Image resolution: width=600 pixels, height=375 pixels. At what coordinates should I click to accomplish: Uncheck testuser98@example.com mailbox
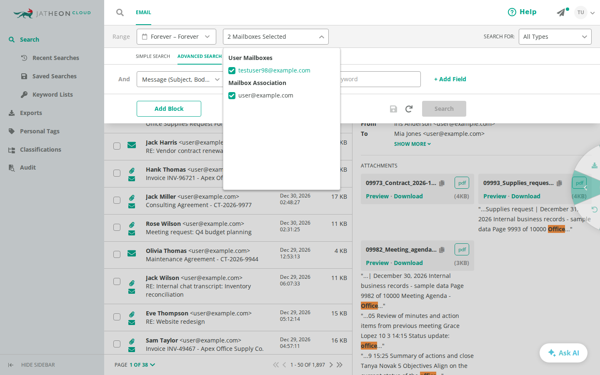pyautogui.click(x=232, y=71)
